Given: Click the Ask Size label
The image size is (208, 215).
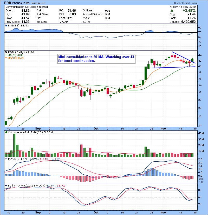Looking at the screenshot, I should pos(42,14).
